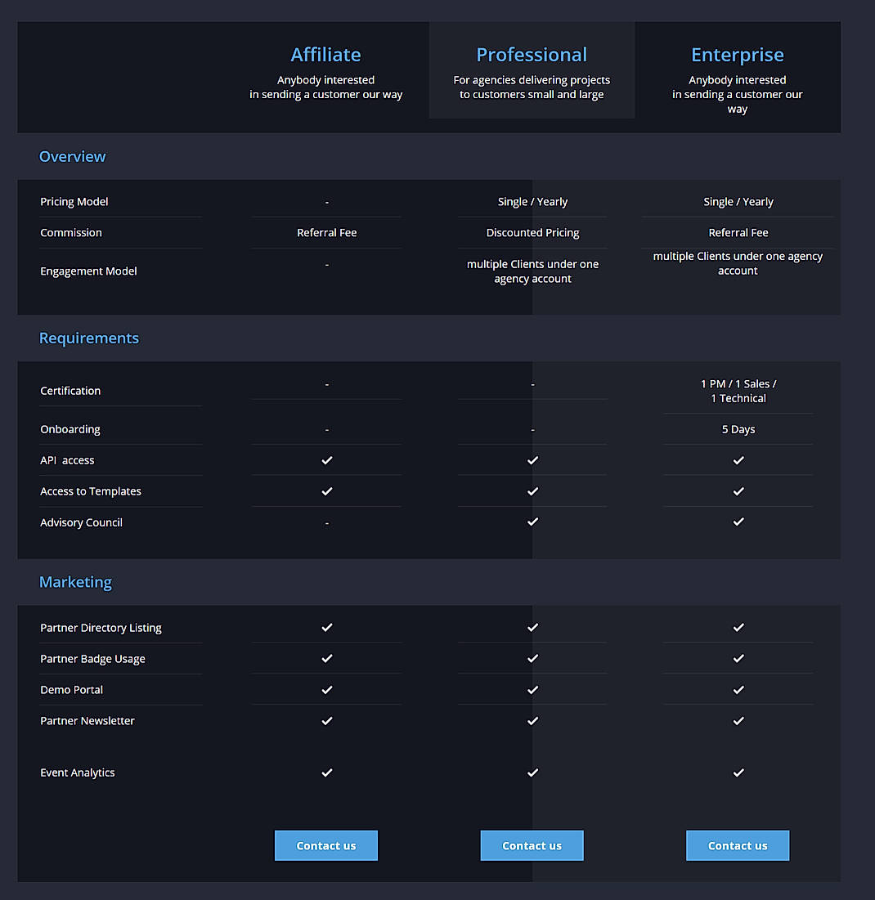Click the Marketing section heading
The height and width of the screenshot is (900, 875).
click(x=75, y=582)
